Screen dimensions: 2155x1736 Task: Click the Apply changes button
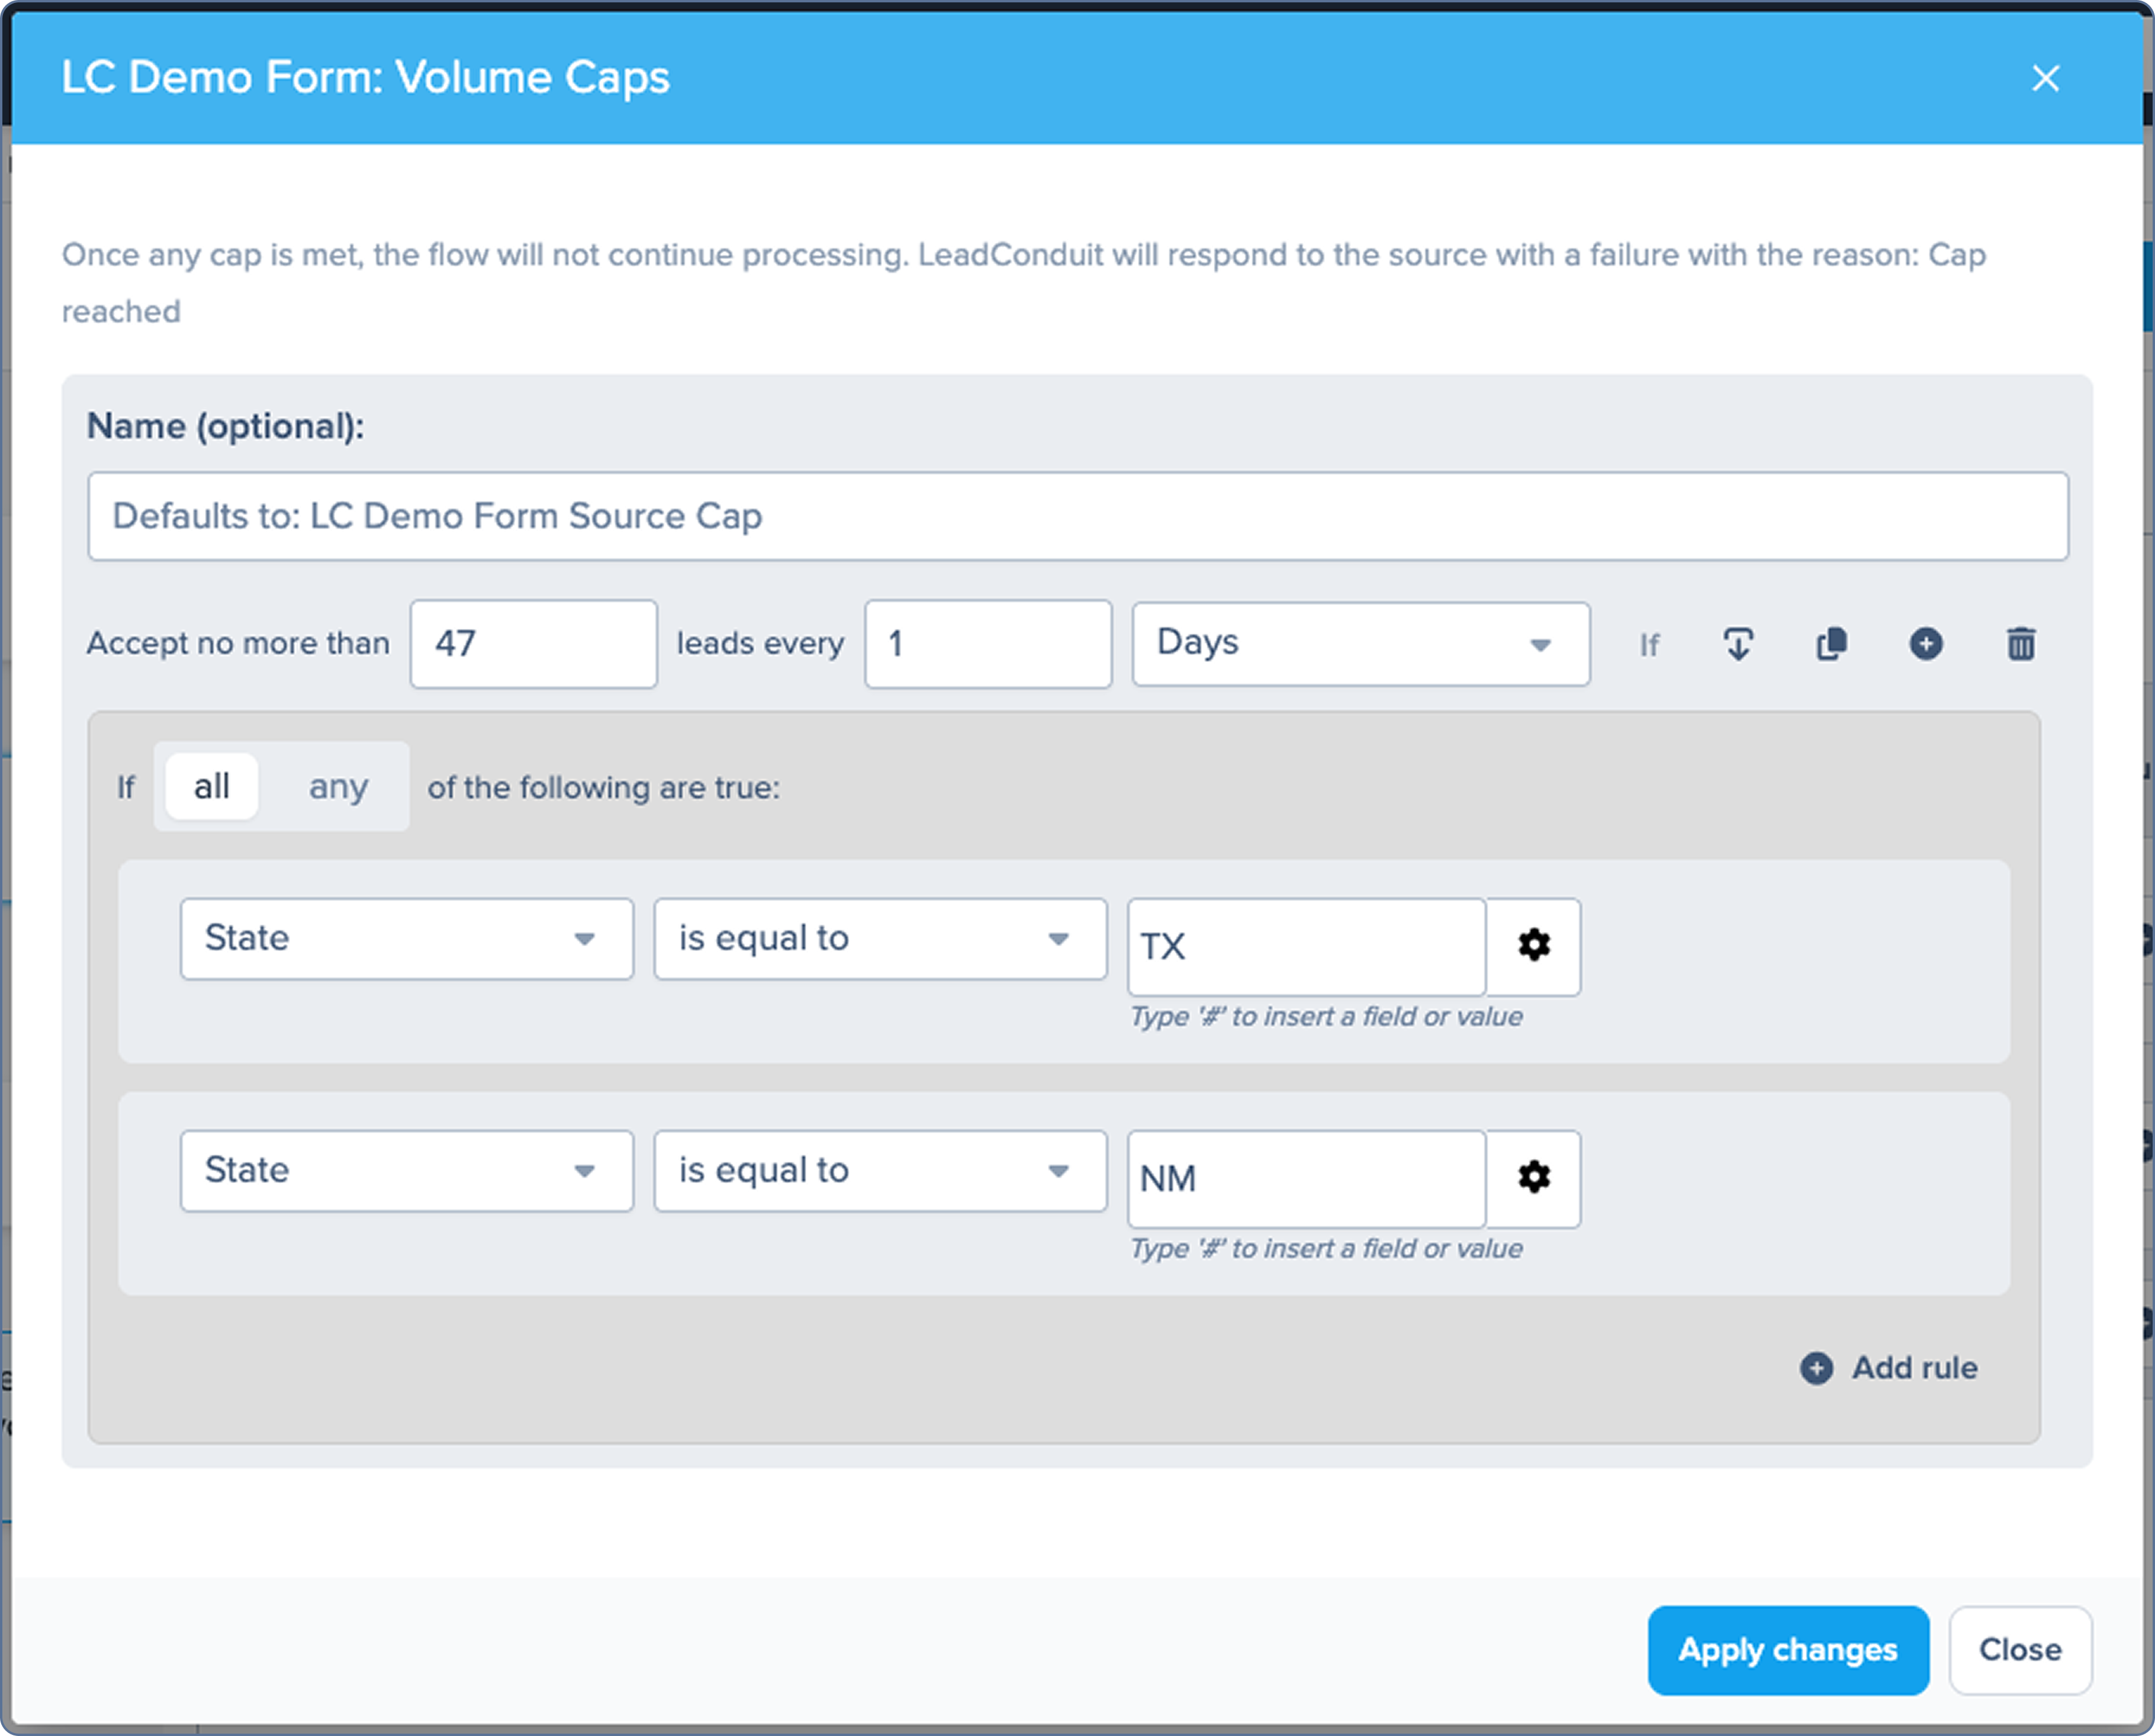(x=1787, y=1649)
